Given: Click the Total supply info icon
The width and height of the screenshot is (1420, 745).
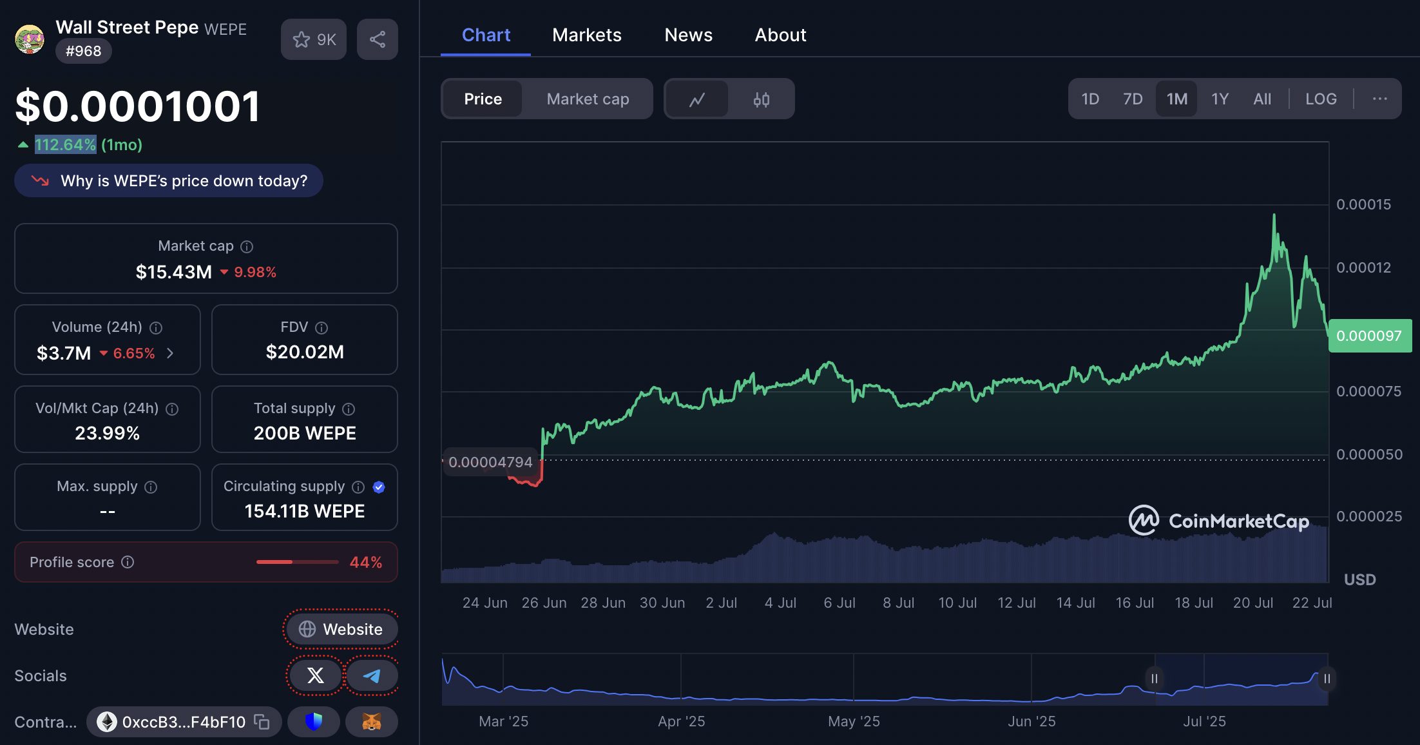Looking at the screenshot, I should coord(349,409).
